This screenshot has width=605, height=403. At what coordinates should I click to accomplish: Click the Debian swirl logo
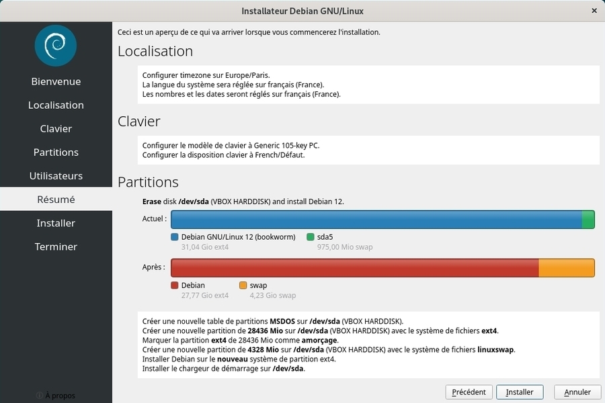tap(56, 46)
